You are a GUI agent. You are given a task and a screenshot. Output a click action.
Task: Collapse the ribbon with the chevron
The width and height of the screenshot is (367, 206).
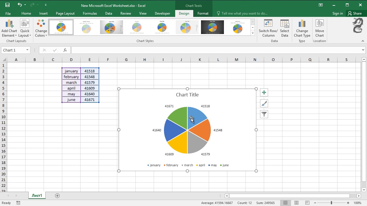(x=363, y=41)
